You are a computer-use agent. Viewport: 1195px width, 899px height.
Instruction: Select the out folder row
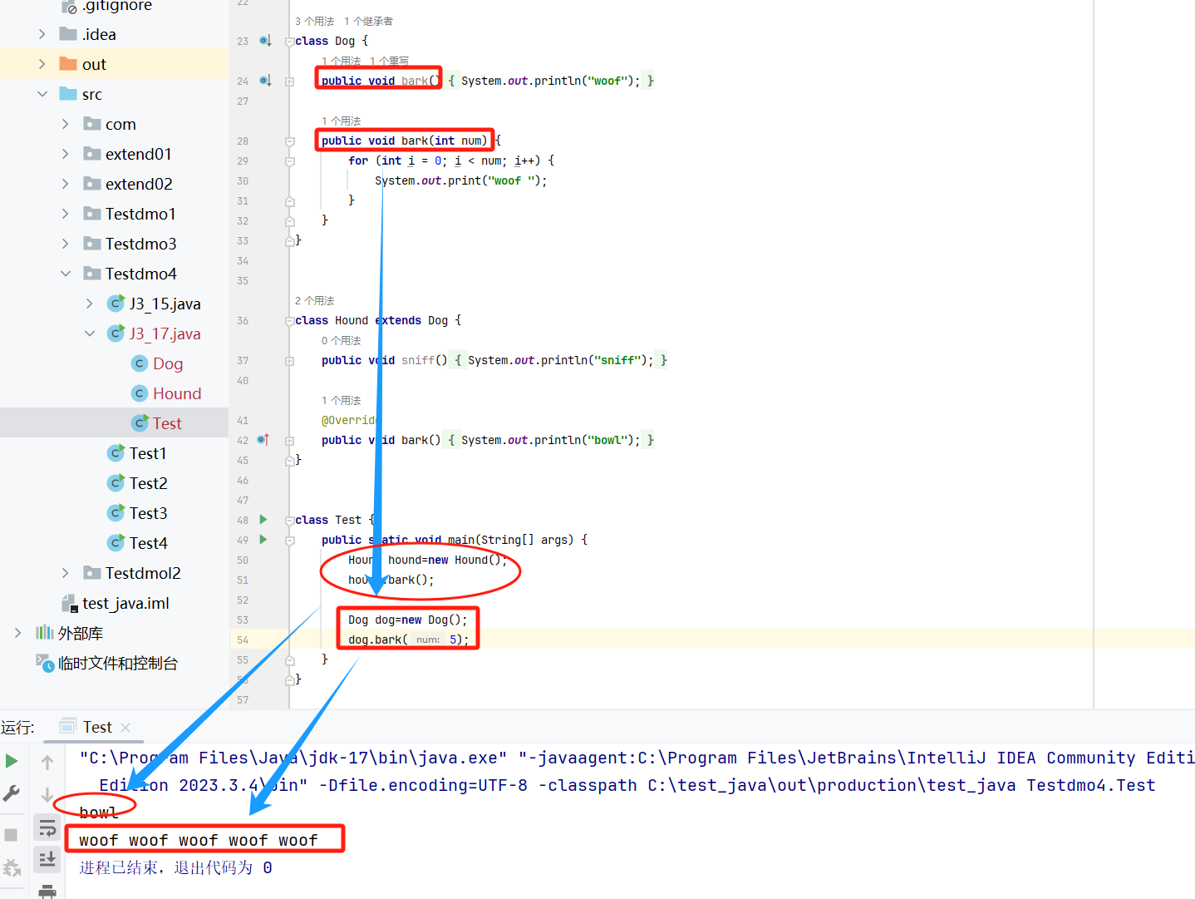click(114, 64)
